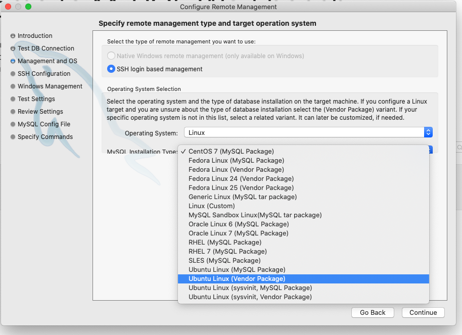This screenshot has height=335, width=462.
Task: Pick Ubuntu Linux (MySQL Package)
Action: click(303, 270)
